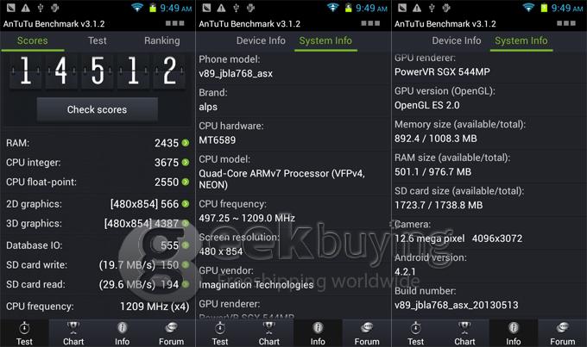
Task: Select Device Info tab in right screen
Action: pyautogui.click(x=457, y=40)
